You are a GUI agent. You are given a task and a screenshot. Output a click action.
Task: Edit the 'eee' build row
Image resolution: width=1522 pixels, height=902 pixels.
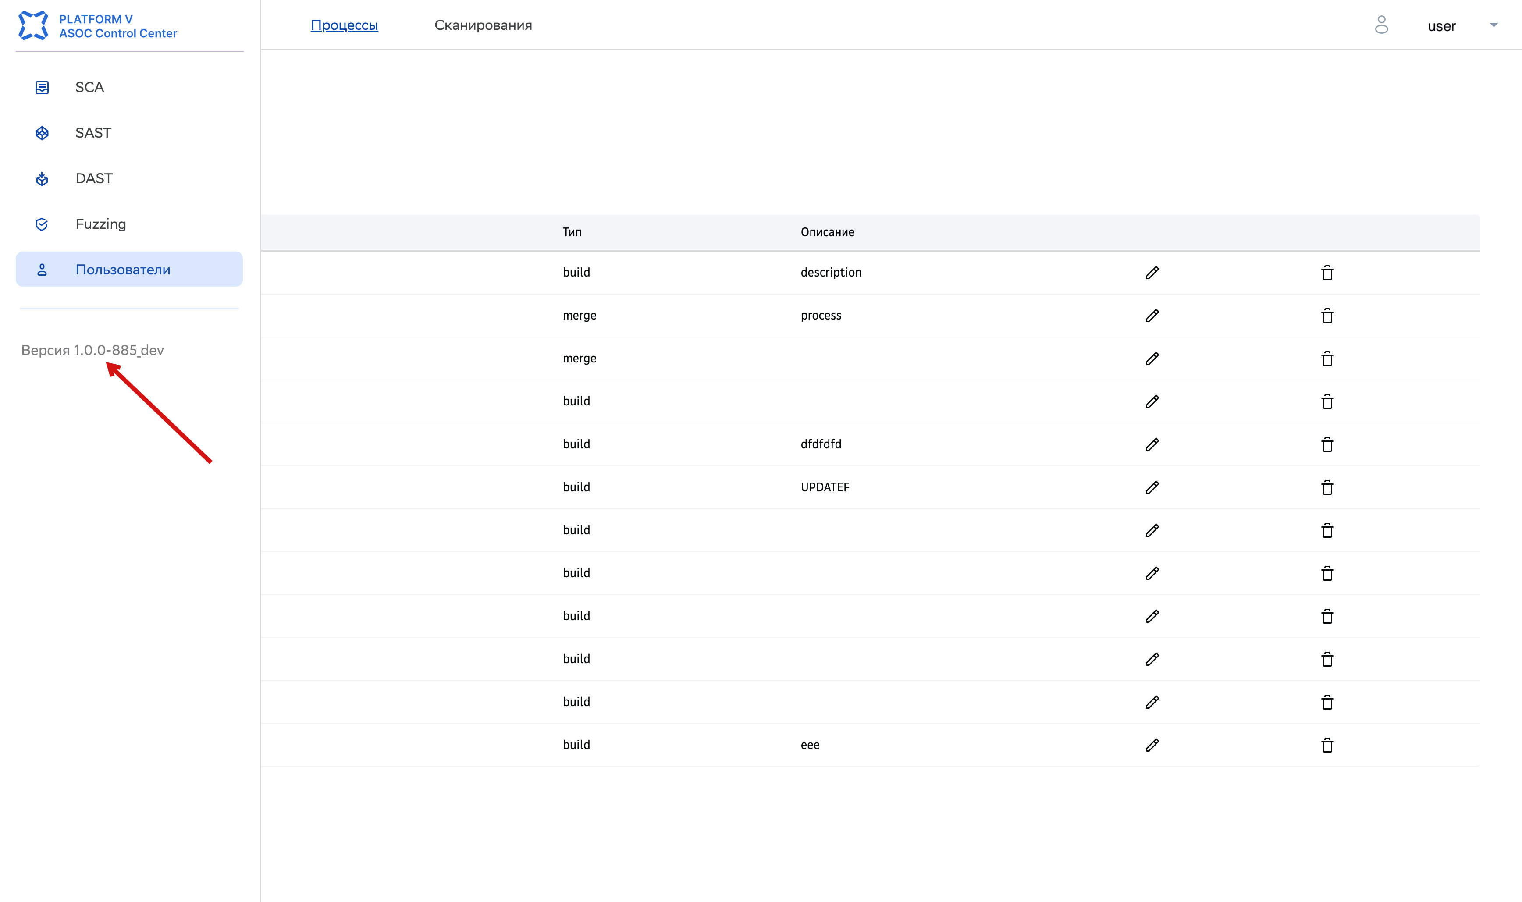[1152, 745]
